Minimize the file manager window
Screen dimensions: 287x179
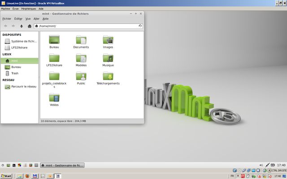pos(131,13)
